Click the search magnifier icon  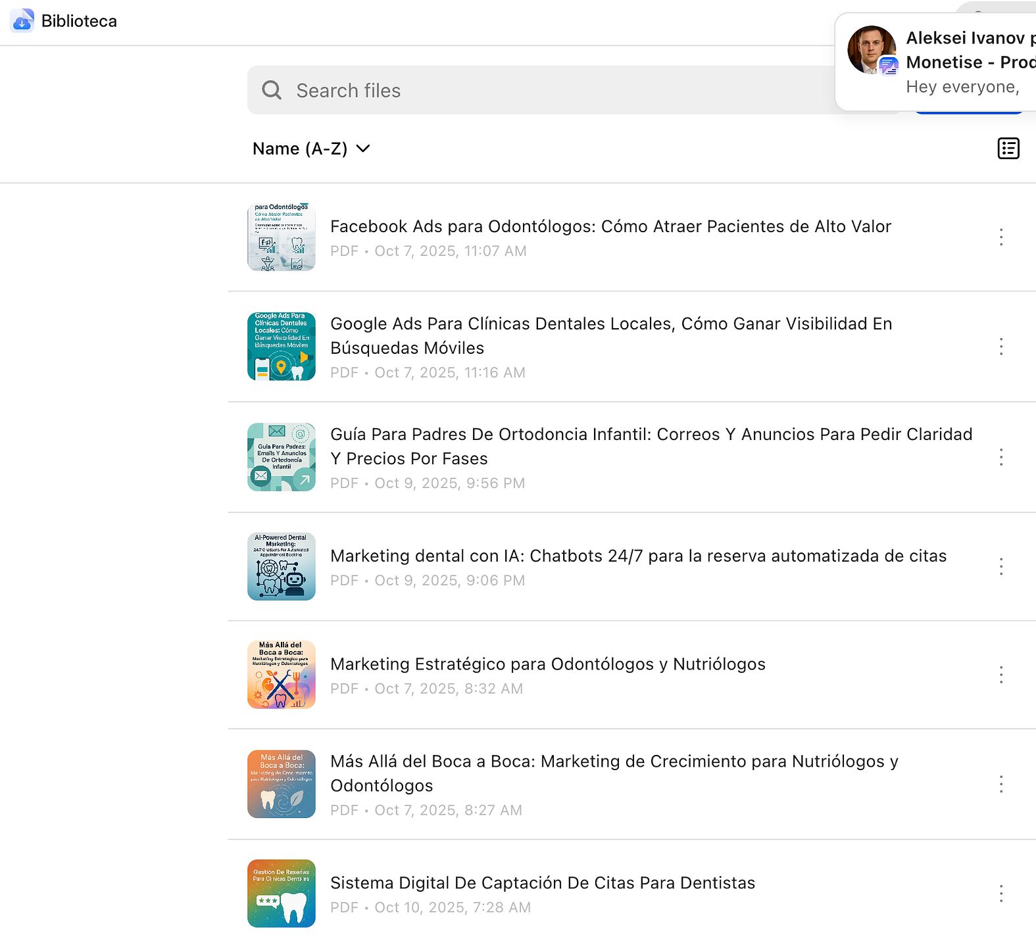[272, 90]
